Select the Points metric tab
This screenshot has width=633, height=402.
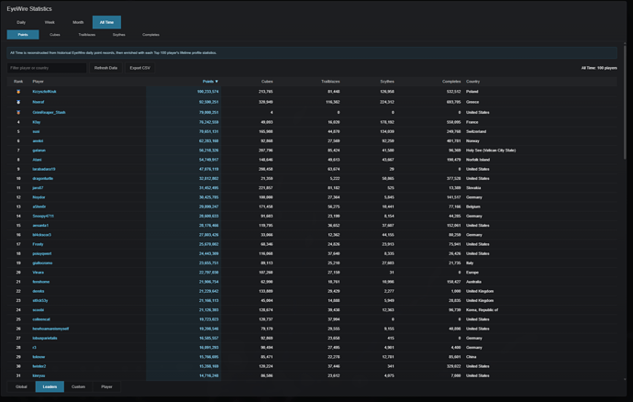[x=23, y=35]
